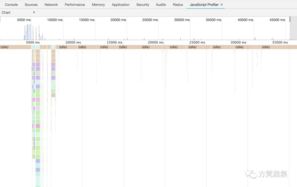Open the Audits tab

(x=161, y=5)
